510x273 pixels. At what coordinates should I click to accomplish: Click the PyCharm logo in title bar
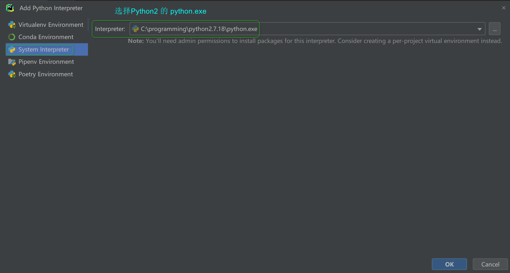click(x=10, y=8)
